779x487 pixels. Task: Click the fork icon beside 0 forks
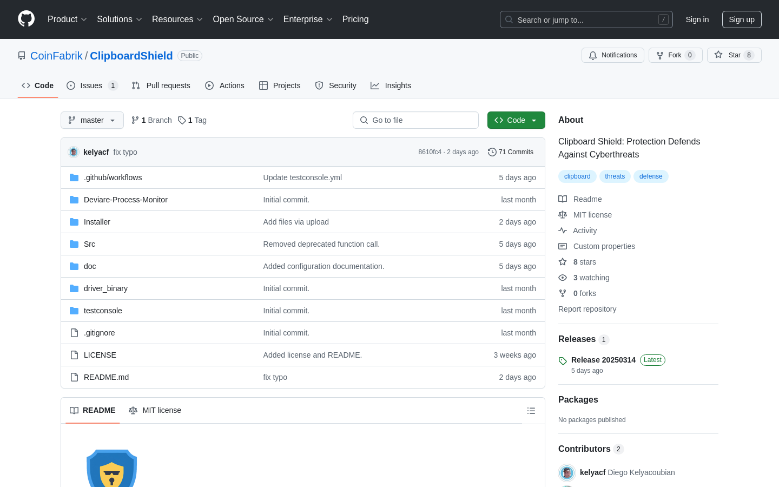pos(563,293)
